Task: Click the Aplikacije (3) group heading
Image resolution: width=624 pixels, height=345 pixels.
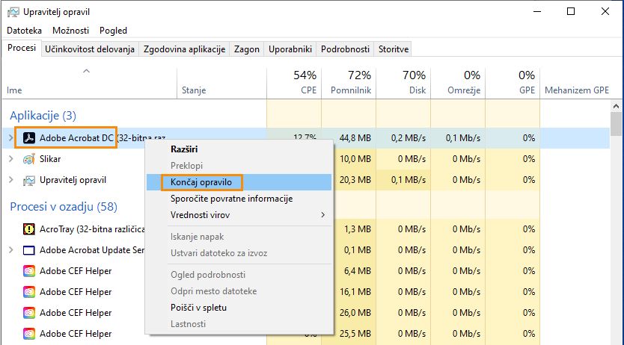Action: click(43, 116)
